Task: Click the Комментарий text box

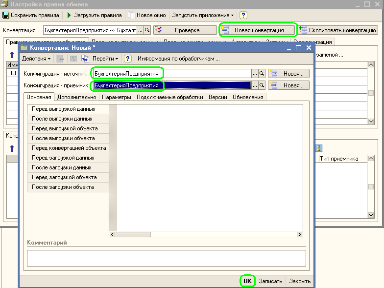Action: tap(167, 258)
